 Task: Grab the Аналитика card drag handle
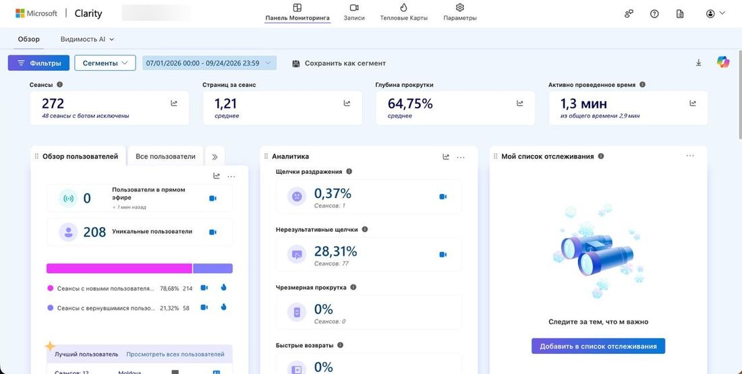click(x=266, y=156)
